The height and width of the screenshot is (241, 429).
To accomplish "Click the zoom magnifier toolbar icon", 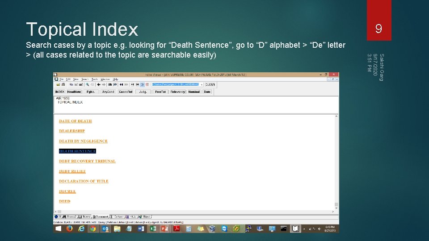I will pos(88,85).
